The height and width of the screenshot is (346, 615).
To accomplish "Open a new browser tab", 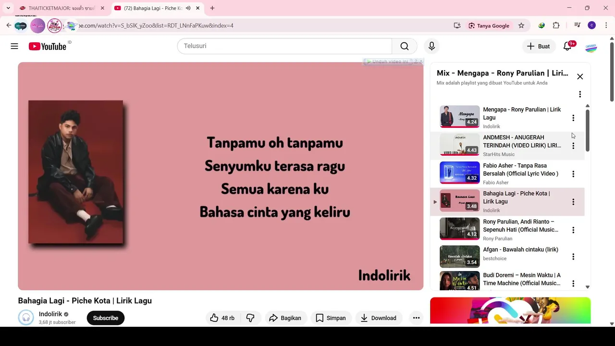I will click(212, 8).
